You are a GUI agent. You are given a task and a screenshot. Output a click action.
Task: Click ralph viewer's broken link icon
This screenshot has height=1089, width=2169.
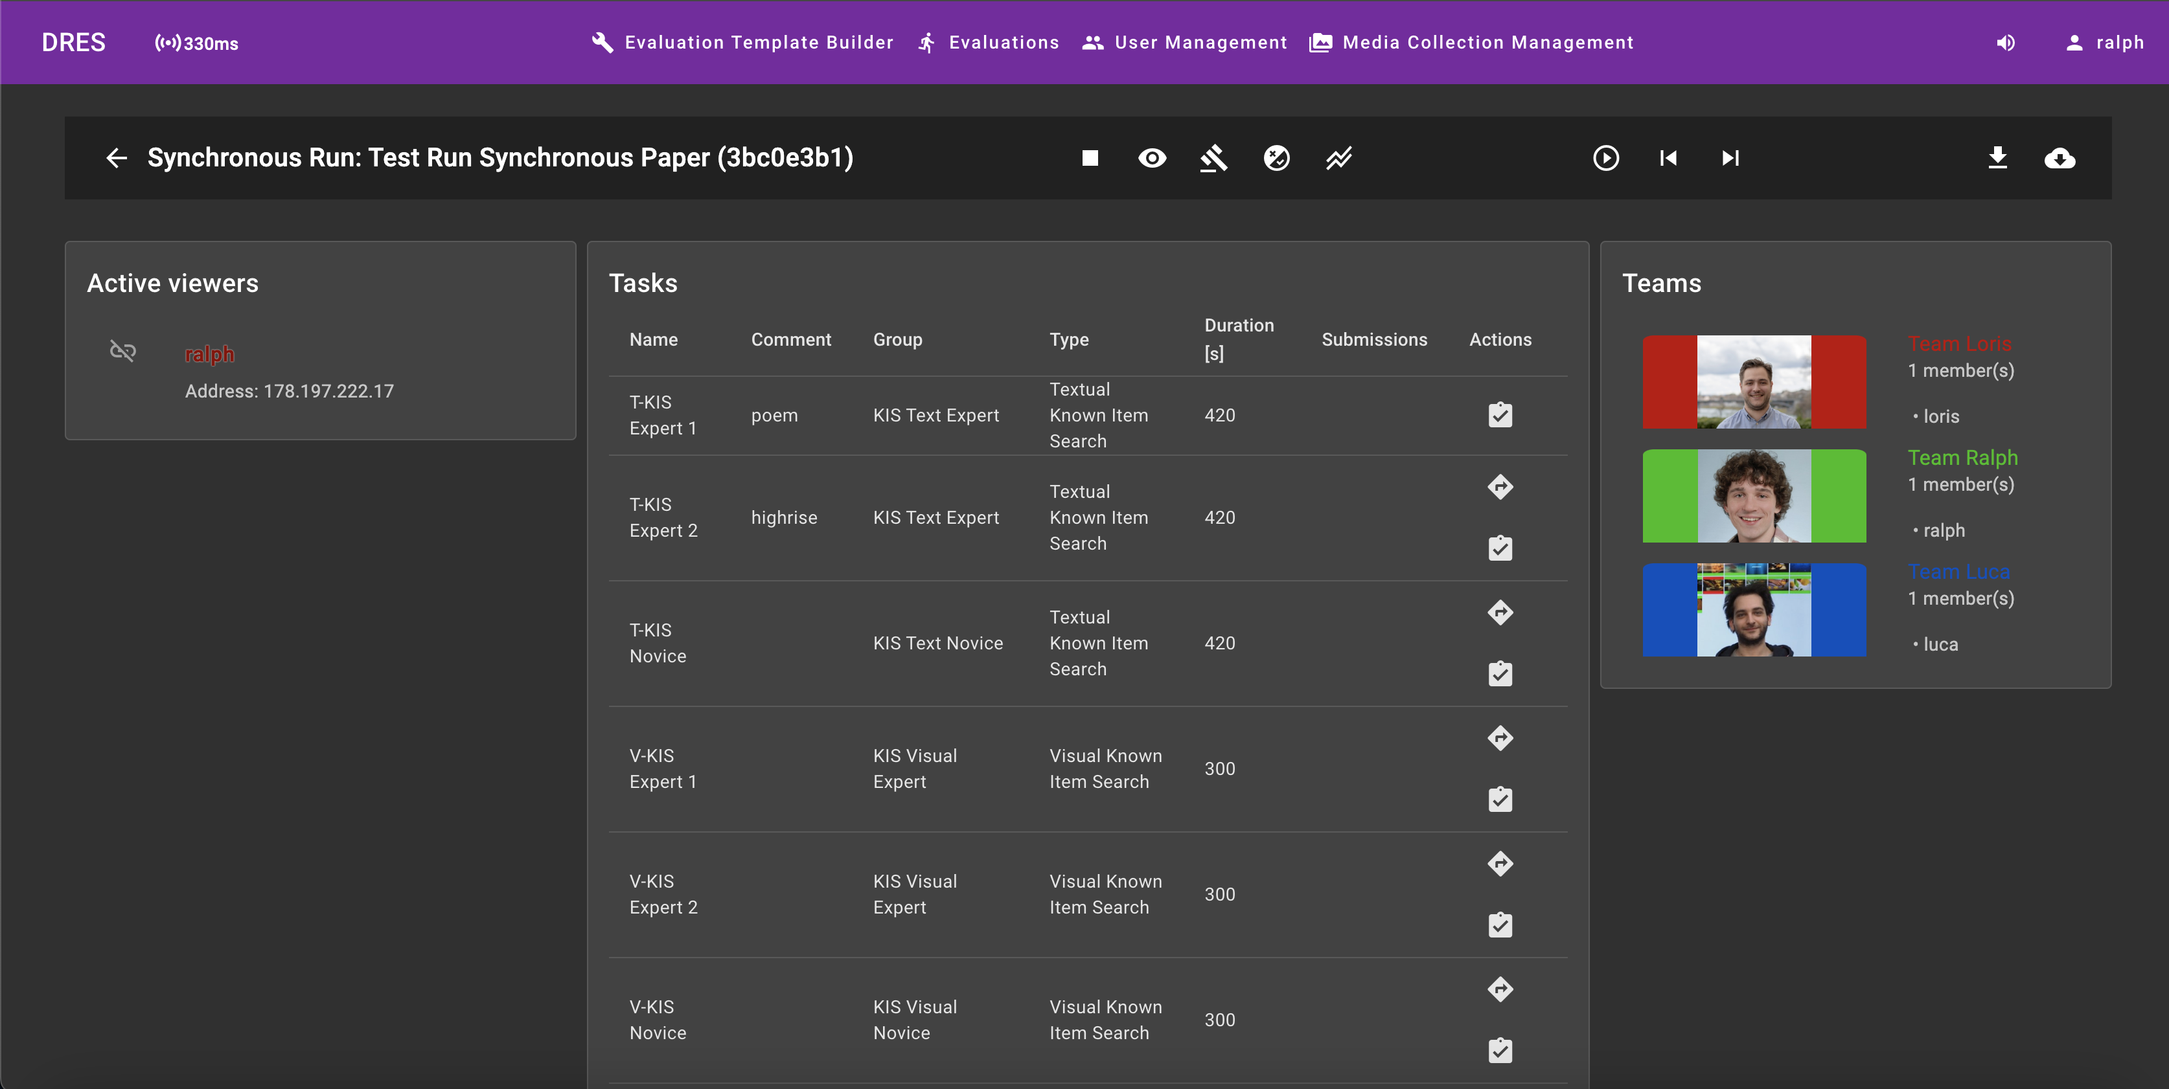pyautogui.click(x=123, y=351)
